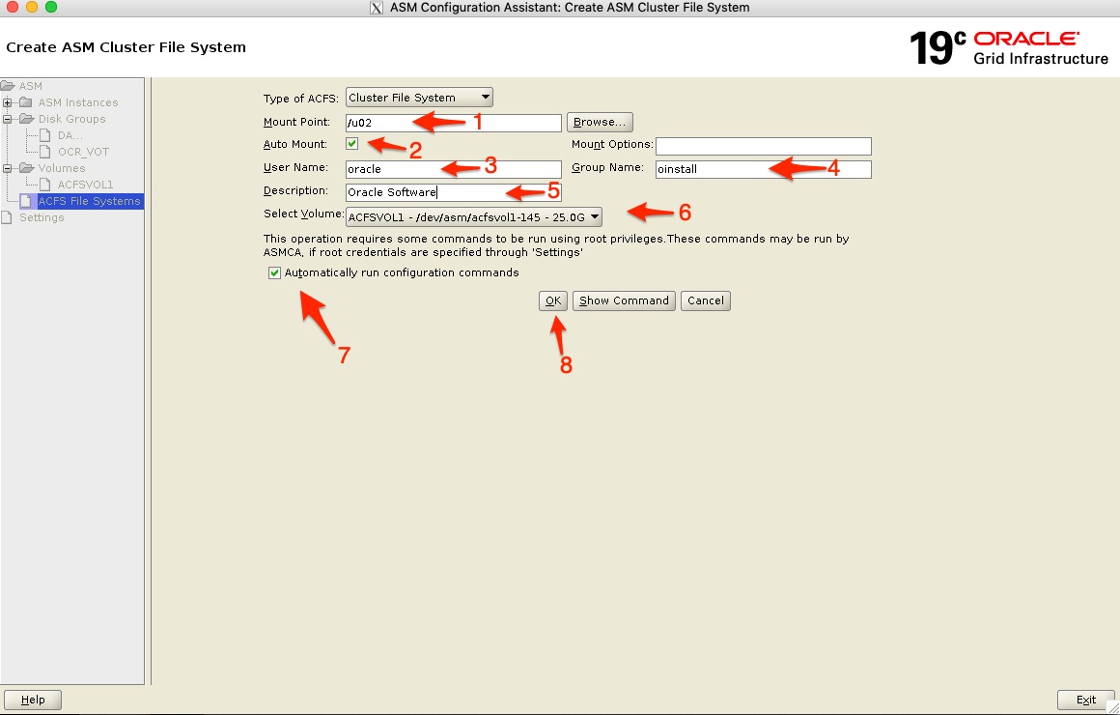Select Disk Groups in the tree

pos(71,119)
